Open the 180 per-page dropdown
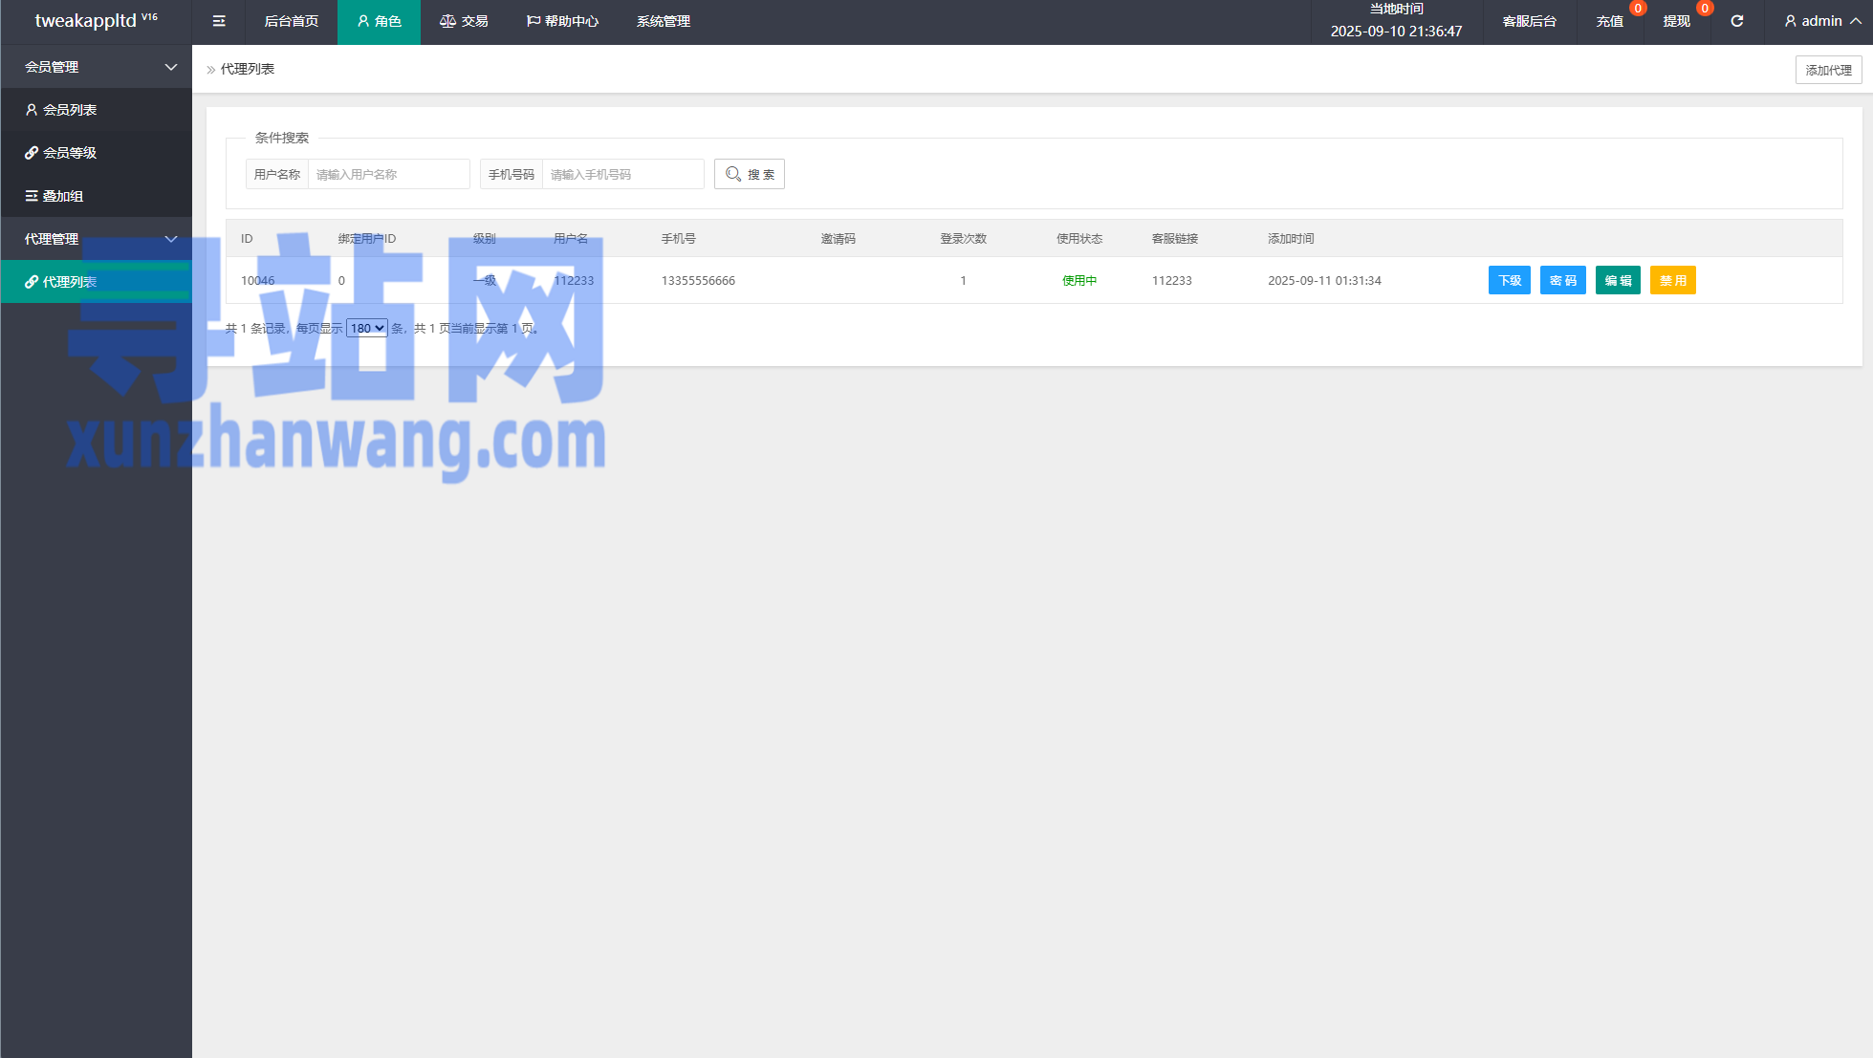Image resolution: width=1873 pixels, height=1058 pixels. [x=366, y=328]
